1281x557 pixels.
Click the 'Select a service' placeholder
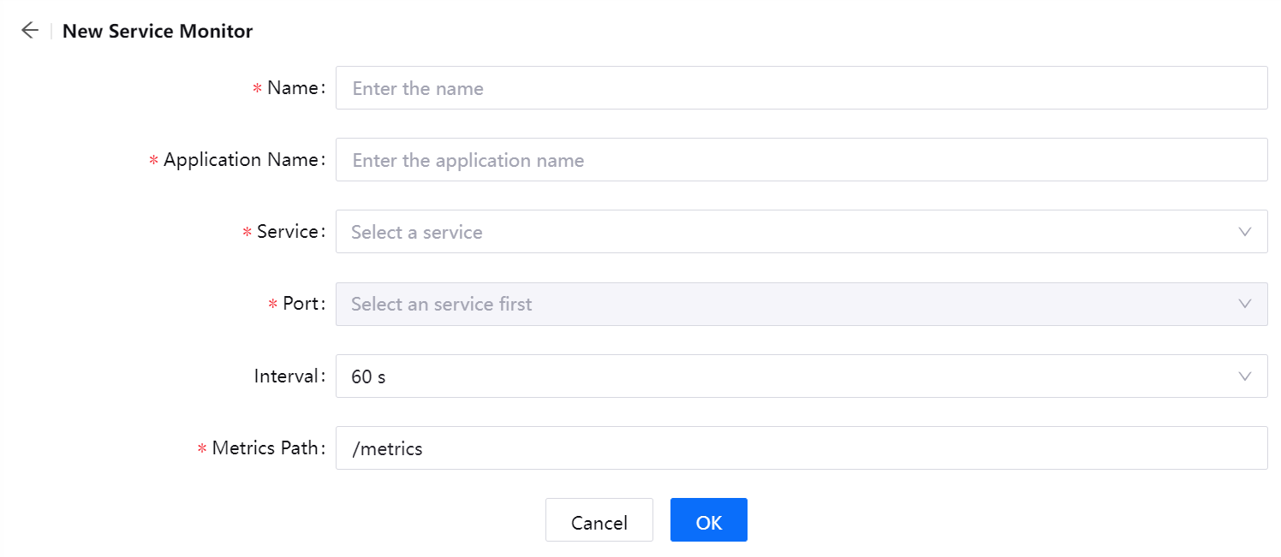(416, 231)
